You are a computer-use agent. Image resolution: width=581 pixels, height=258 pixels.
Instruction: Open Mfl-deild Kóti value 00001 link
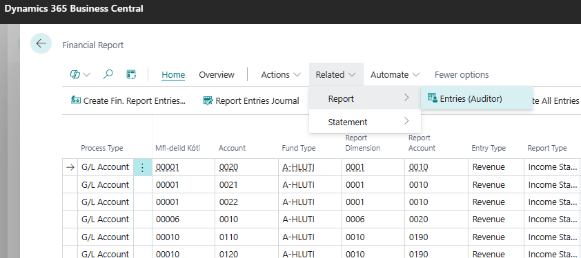pos(168,167)
